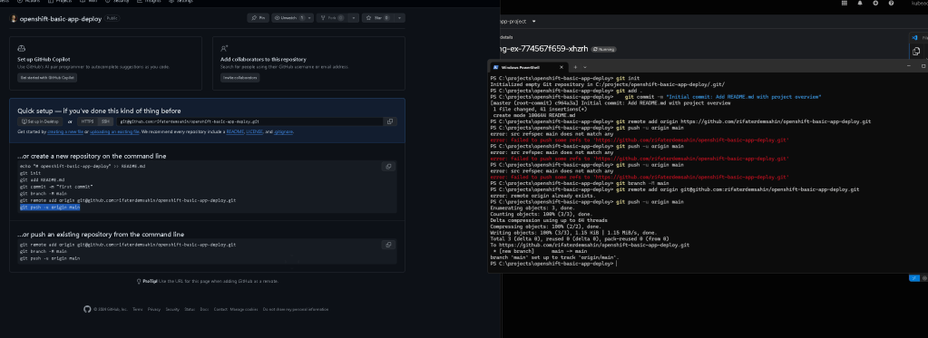
Task: Open the Status footer link
Action: [x=190, y=309]
